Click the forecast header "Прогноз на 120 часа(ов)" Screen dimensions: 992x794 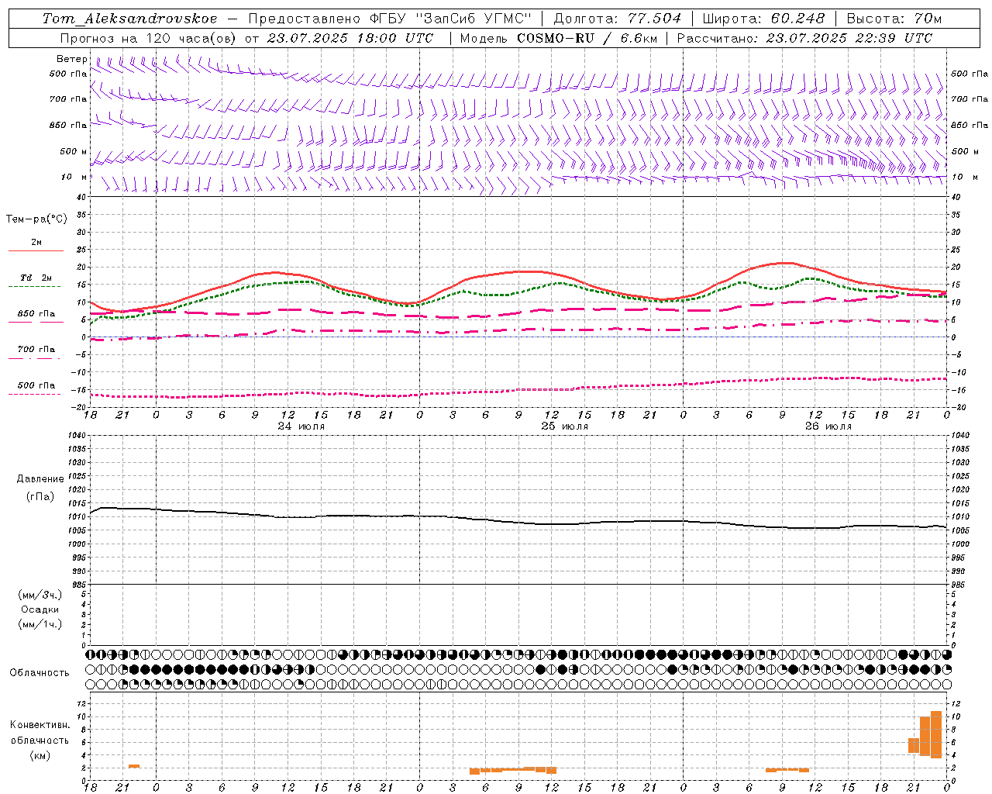click(x=148, y=38)
